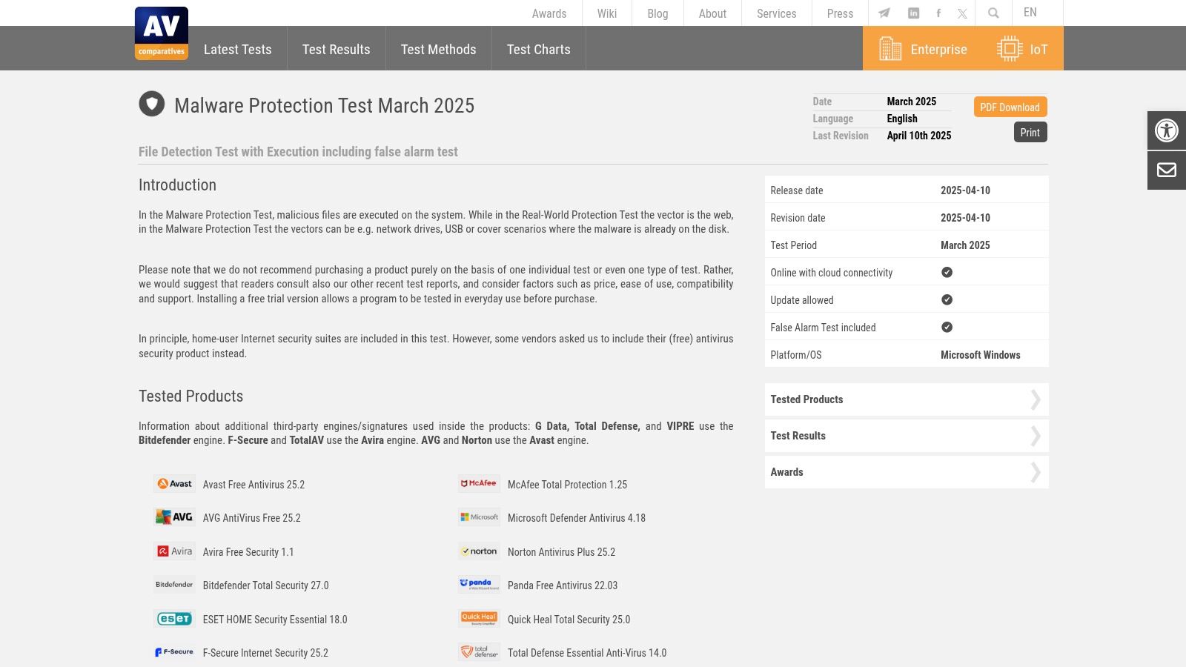
Task: Open the About top link
Action: click(712, 13)
